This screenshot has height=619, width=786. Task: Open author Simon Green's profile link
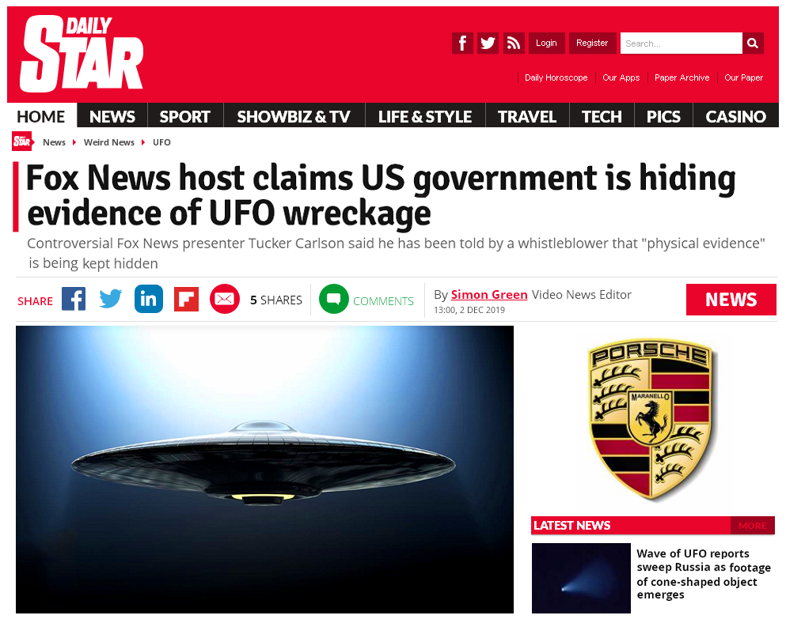click(x=489, y=294)
